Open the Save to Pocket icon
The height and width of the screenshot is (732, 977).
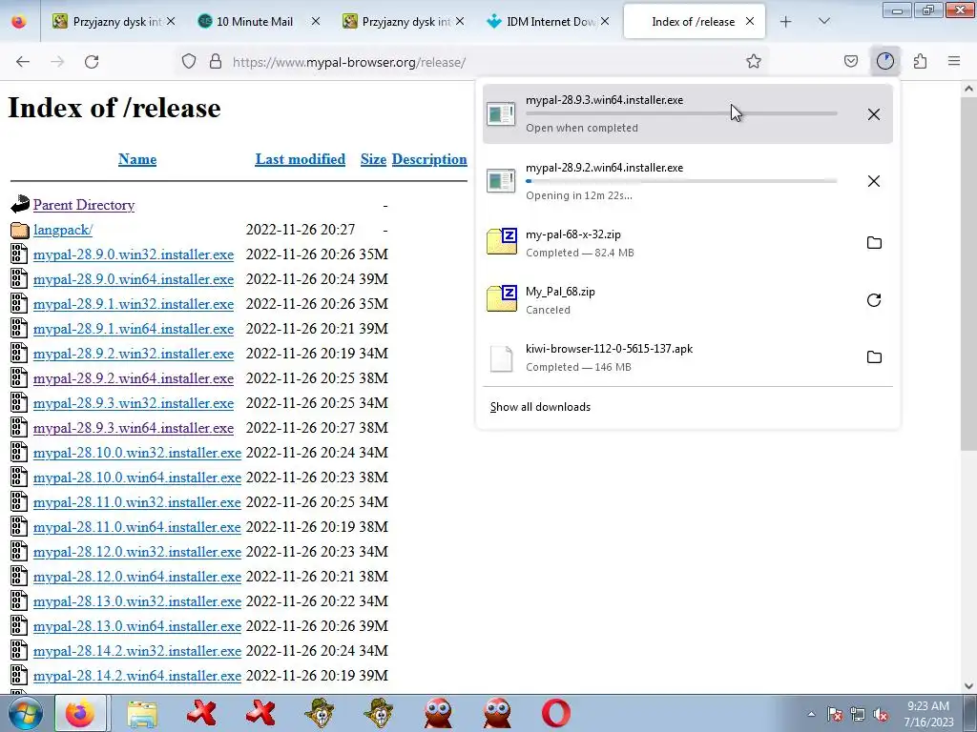[x=851, y=61]
